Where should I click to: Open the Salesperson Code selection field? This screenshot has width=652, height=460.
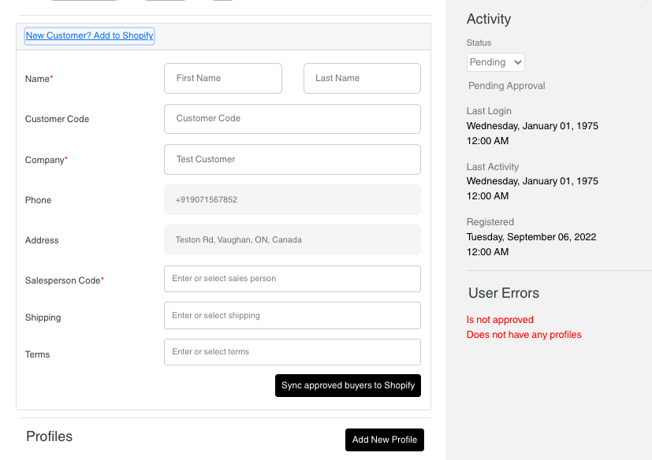tap(292, 278)
